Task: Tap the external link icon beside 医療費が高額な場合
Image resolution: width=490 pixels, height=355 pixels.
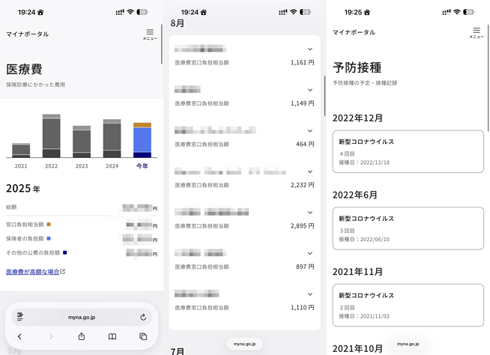Action: point(63,272)
